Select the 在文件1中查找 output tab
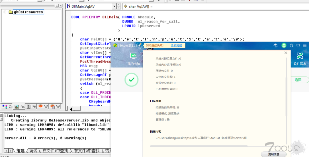 click(55, 151)
